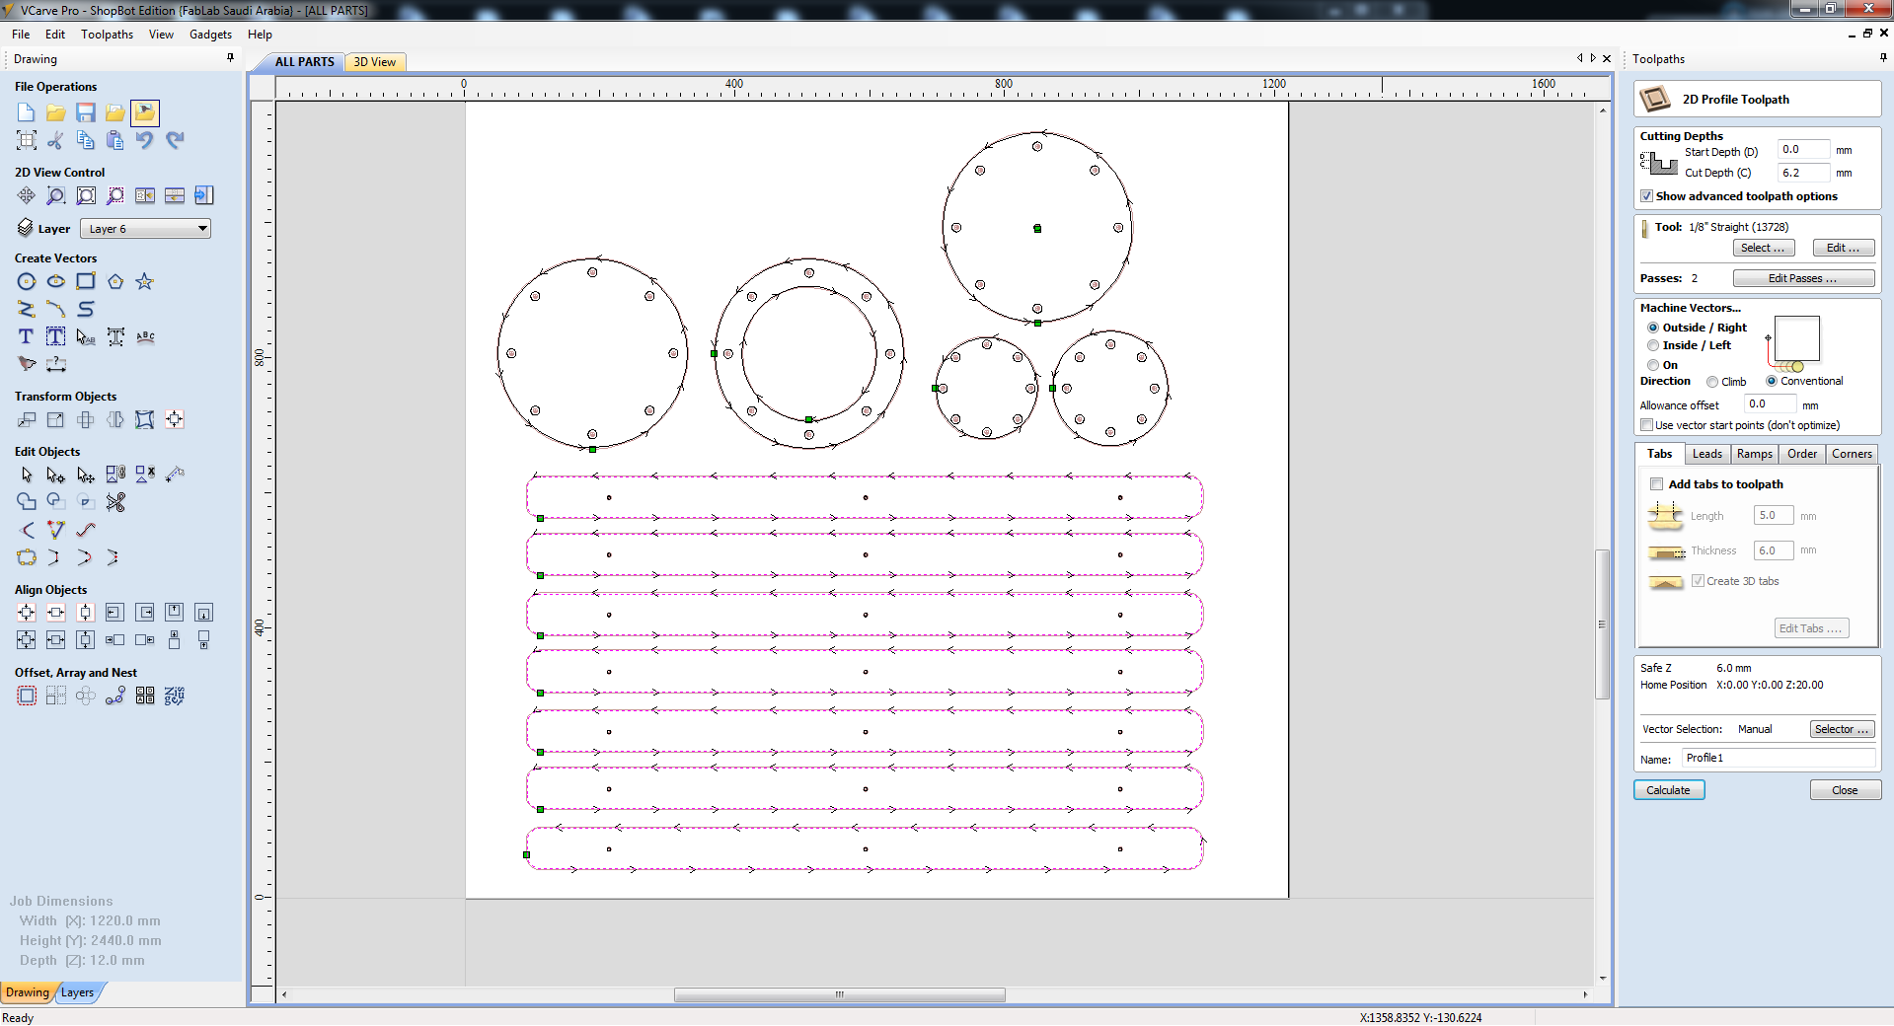Undo the last action
1894x1026 pixels.
pos(145,140)
